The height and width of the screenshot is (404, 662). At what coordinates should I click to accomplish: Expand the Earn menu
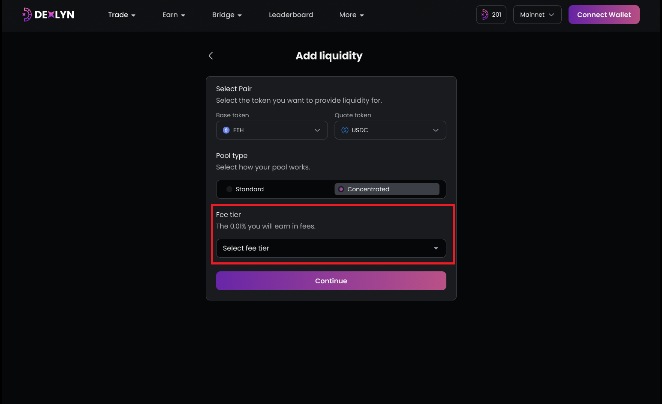coord(174,15)
